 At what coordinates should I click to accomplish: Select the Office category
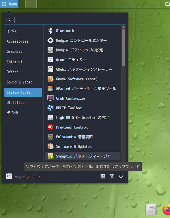coord(23,72)
